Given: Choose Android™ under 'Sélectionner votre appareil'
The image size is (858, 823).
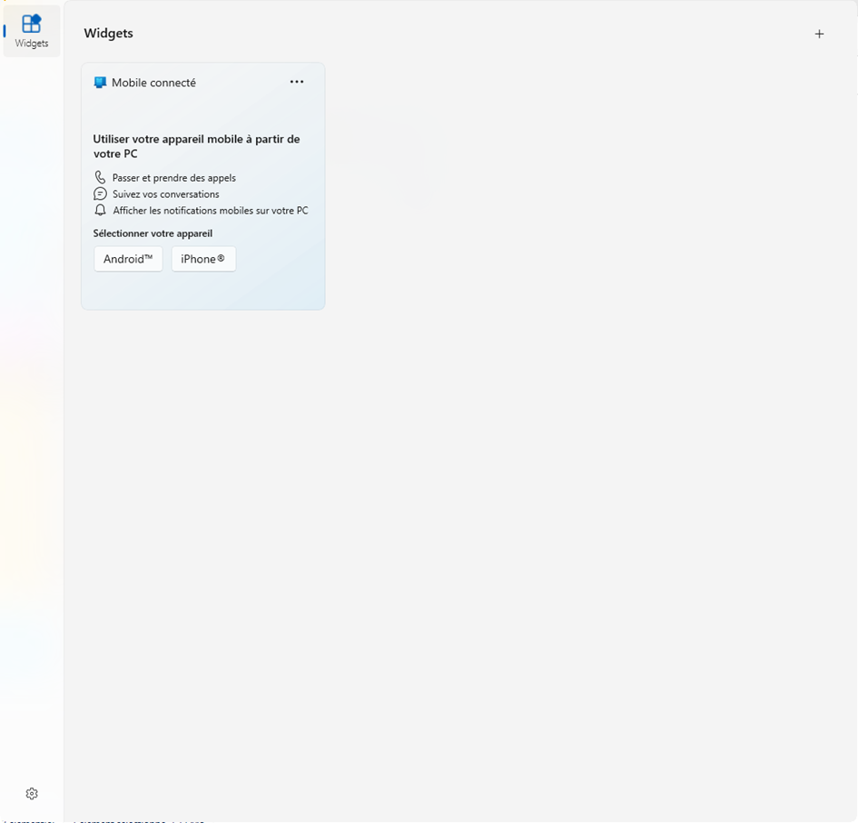Looking at the screenshot, I should click(x=128, y=259).
